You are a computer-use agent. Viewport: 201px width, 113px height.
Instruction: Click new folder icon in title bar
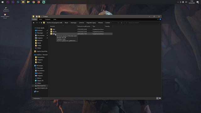39,17
